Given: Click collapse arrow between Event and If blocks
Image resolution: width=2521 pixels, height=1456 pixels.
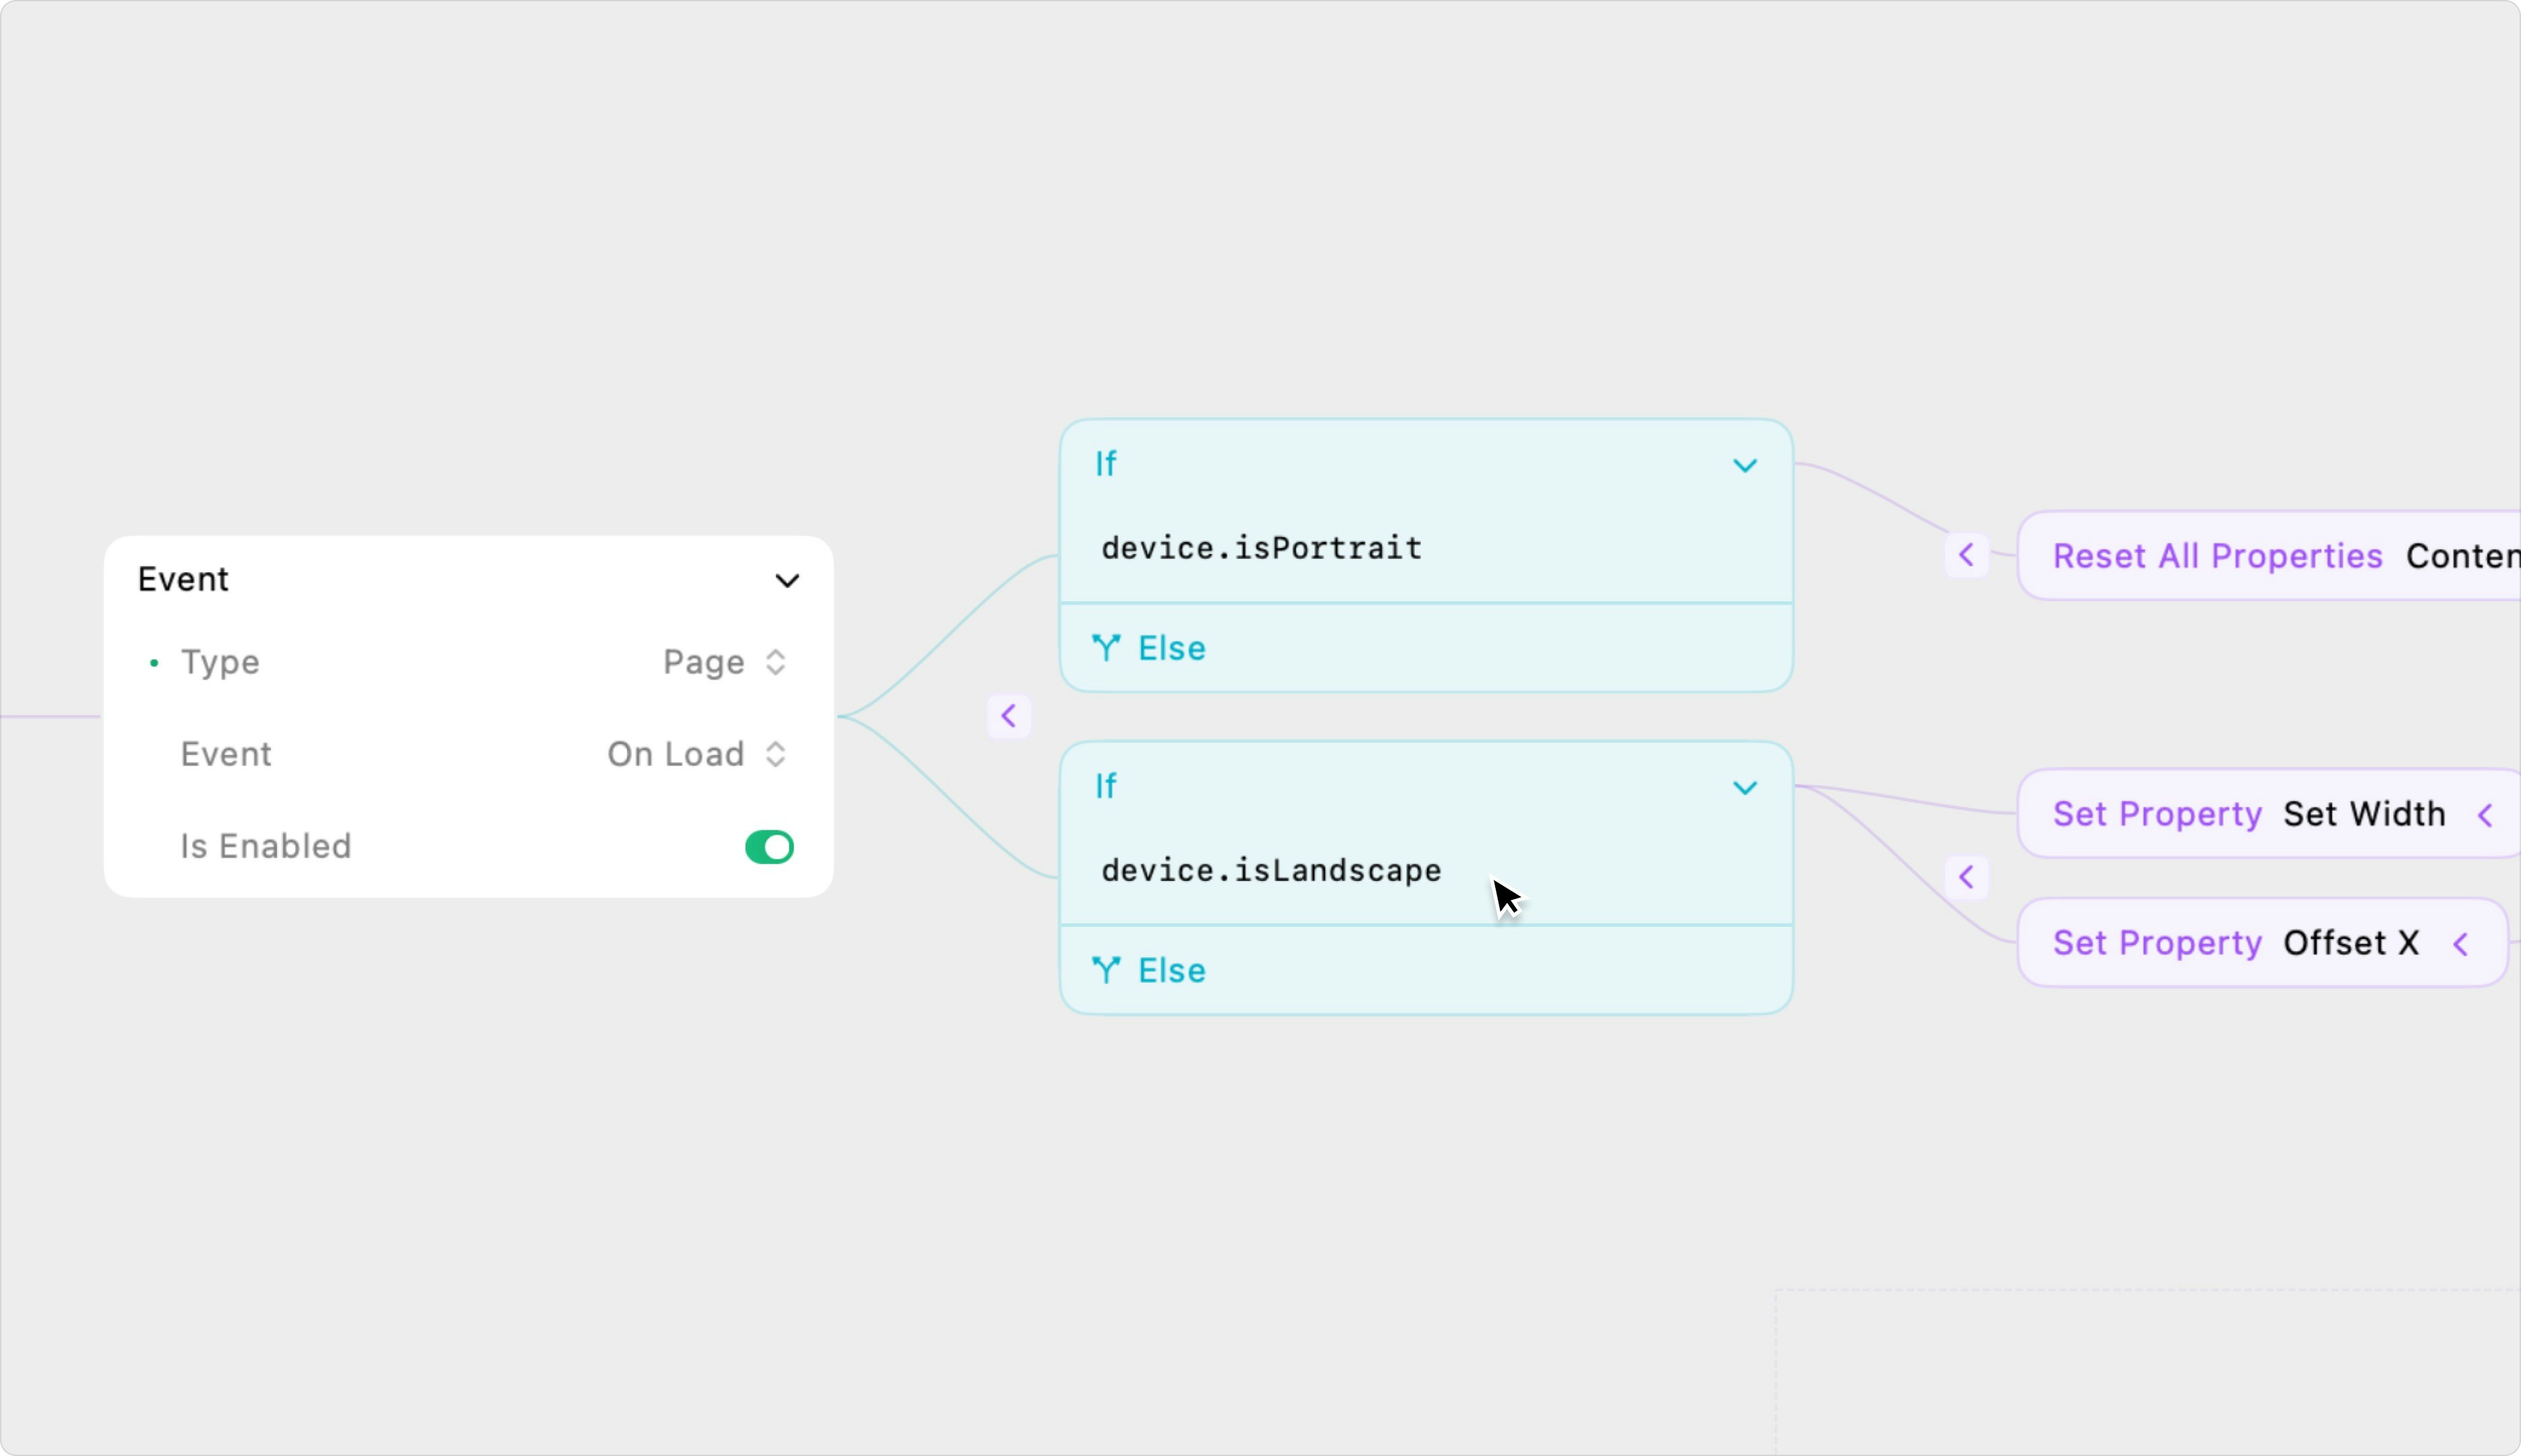Looking at the screenshot, I should click(1008, 716).
